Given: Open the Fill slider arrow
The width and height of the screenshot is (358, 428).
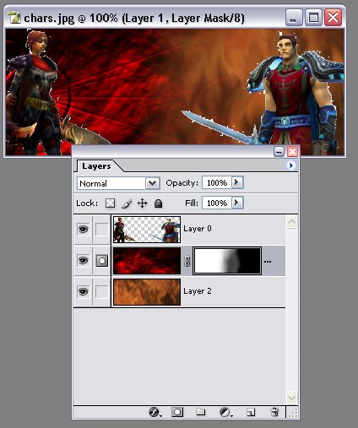Looking at the screenshot, I should 237,203.
